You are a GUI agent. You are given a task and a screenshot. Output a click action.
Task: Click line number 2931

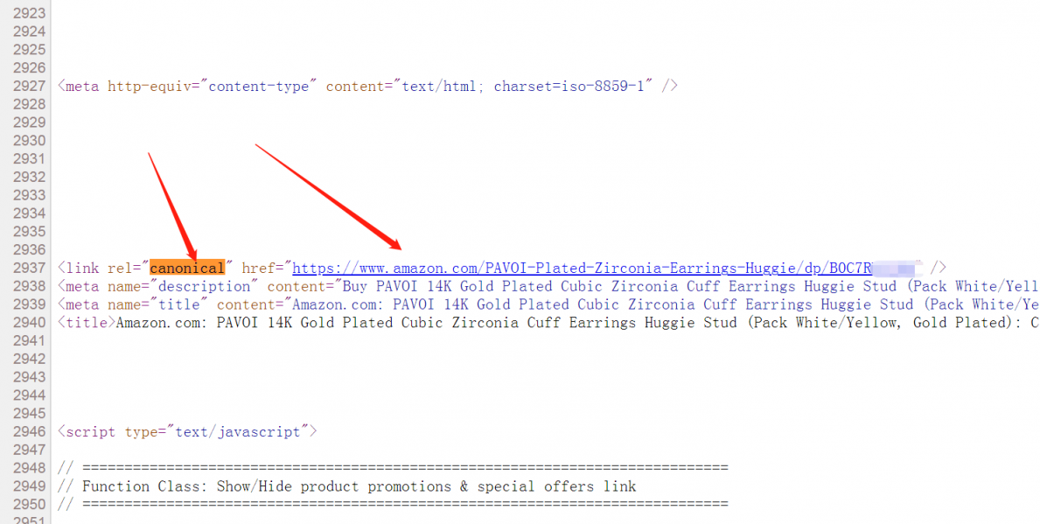click(29, 159)
